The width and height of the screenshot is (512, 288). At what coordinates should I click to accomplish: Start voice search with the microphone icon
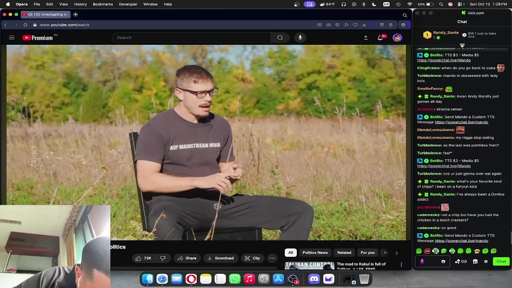300,38
